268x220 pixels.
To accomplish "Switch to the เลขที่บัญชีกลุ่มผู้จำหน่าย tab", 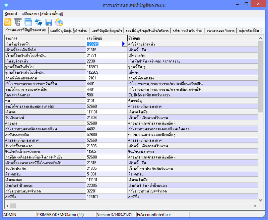I will pyautogui.click(x=69, y=30).
